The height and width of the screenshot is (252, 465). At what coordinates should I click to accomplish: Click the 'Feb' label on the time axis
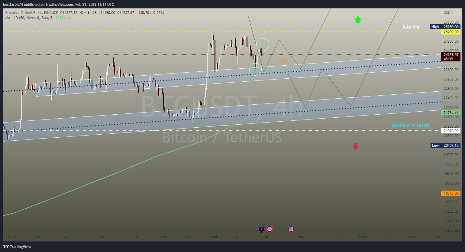102,237
